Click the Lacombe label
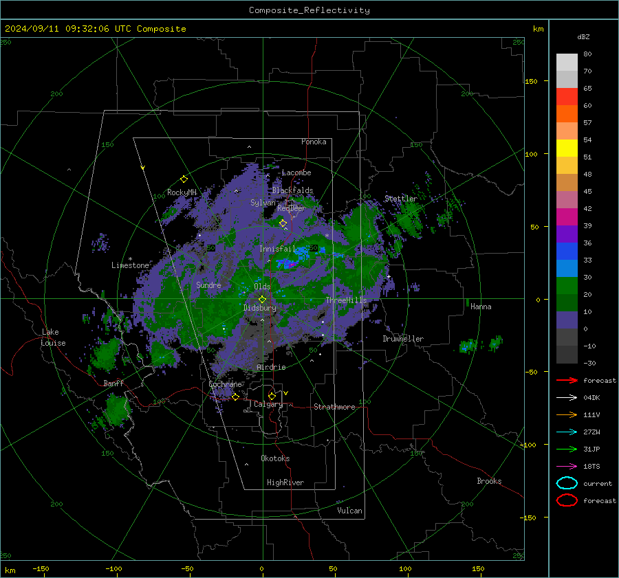 pos(296,173)
